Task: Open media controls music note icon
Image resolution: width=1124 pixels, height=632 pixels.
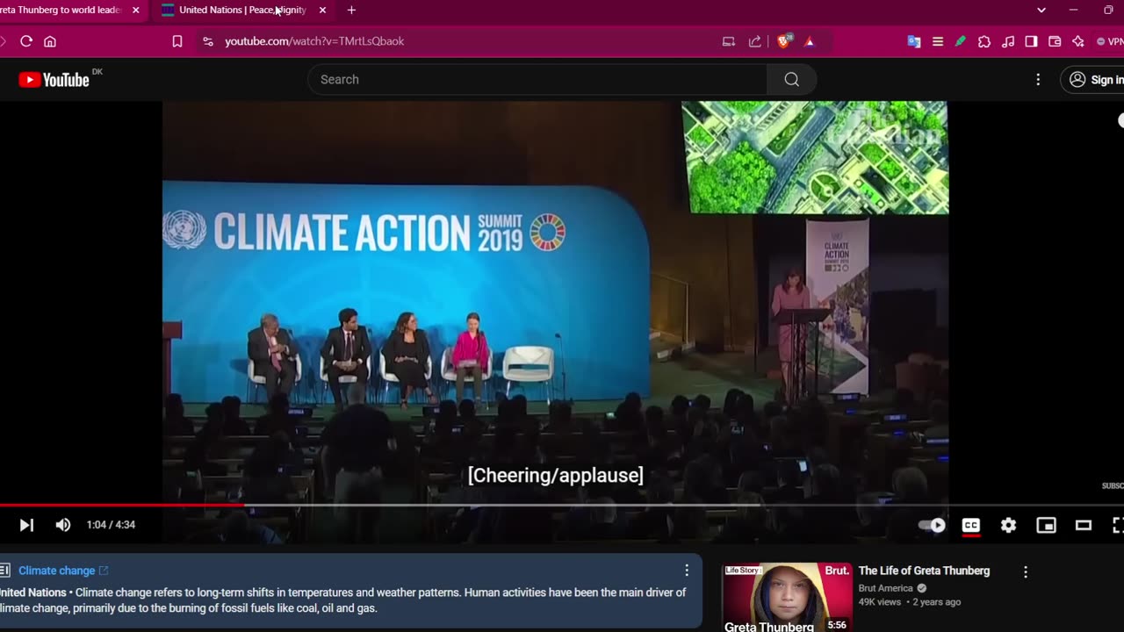Action: pos(1008,41)
